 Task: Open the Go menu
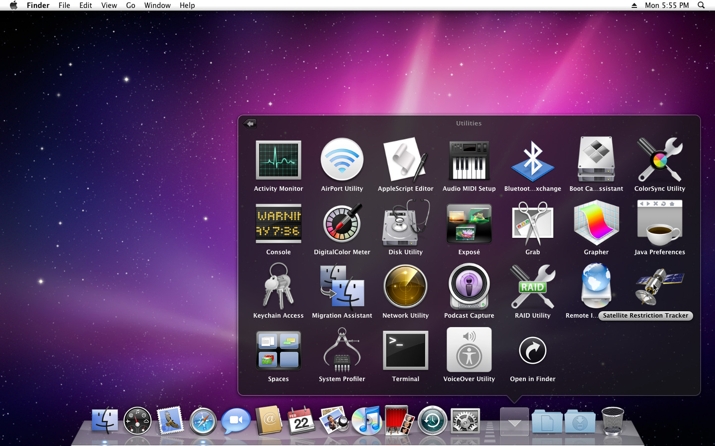point(131,5)
